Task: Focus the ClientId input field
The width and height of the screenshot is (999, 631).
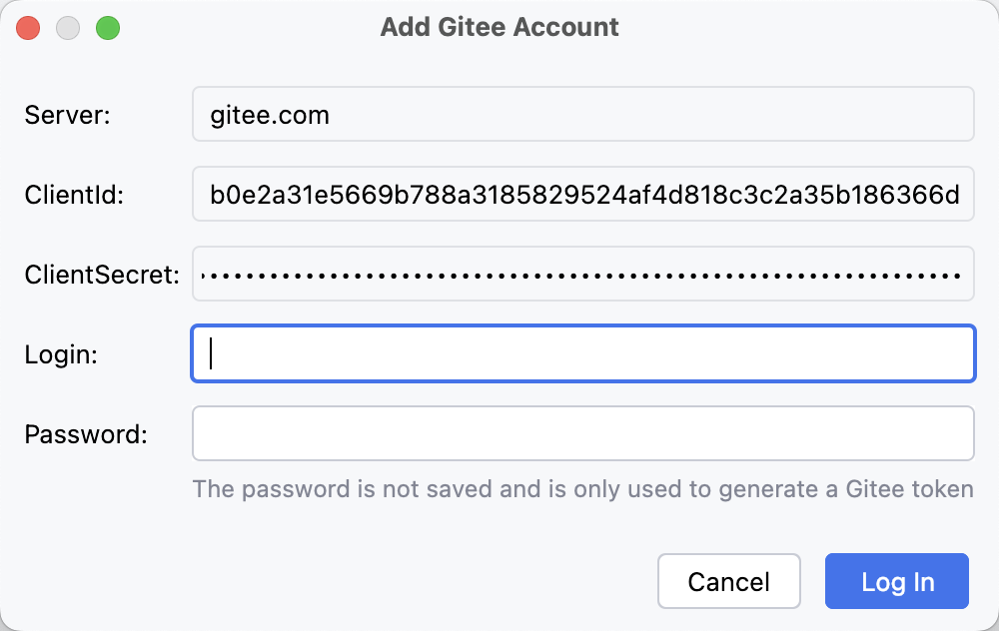Action: point(582,195)
